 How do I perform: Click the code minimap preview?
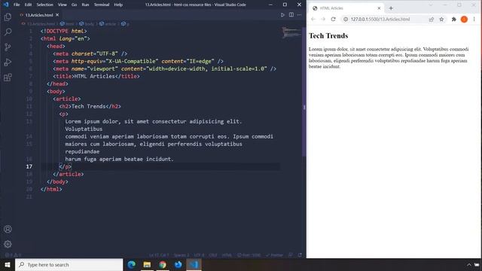(291, 32)
